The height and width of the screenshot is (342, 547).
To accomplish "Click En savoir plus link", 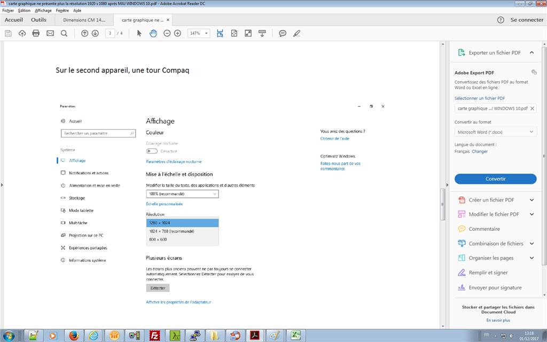I will (498, 321).
